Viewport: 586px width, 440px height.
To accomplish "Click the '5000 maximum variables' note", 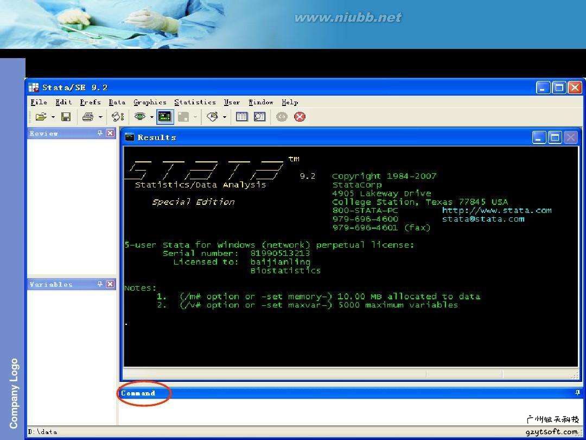I will pos(398,305).
